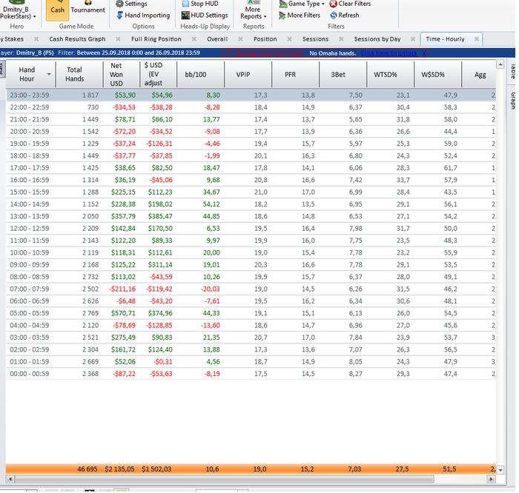Open the Settings option
Viewport: 519px width, 493px height.
point(130,4)
